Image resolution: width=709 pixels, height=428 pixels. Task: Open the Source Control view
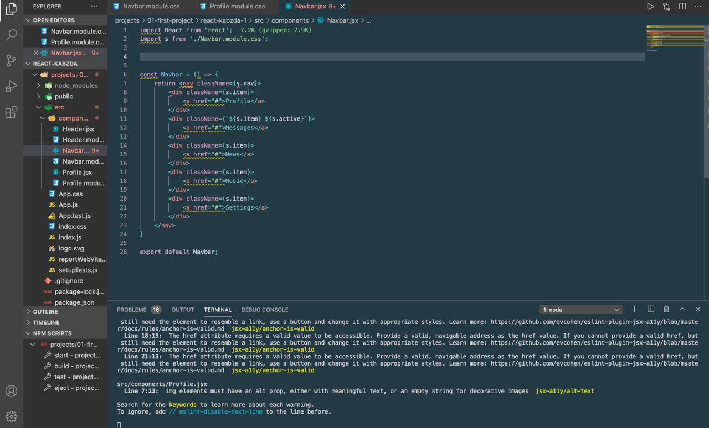(x=11, y=61)
